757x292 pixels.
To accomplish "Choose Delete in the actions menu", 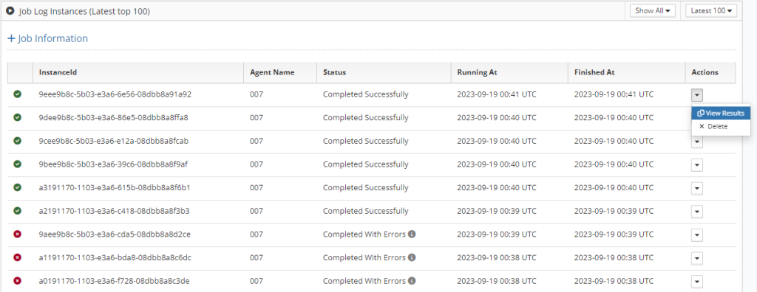I will click(x=713, y=126).
